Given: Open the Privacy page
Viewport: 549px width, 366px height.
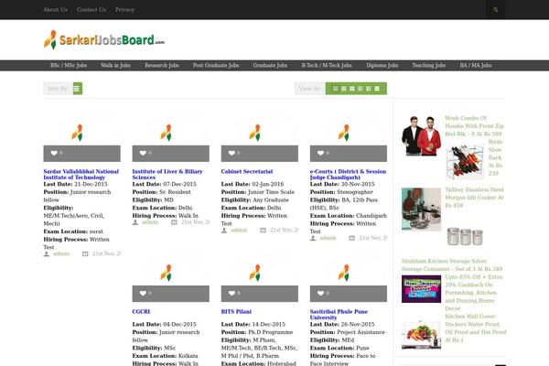Looking at the screenshot, I should point(124,10).
